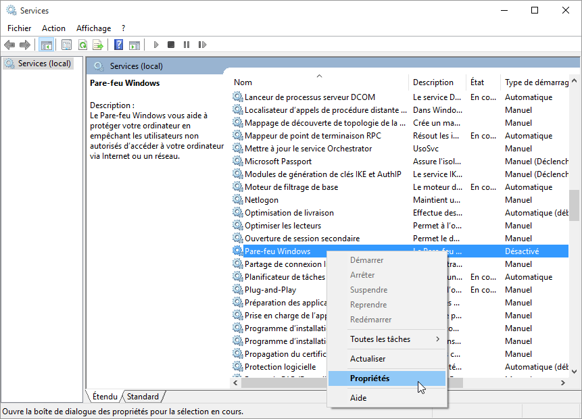582x419 pixels.
Task: Select Mappage de découverte de topologie row
Action: [x=400, y=122]
